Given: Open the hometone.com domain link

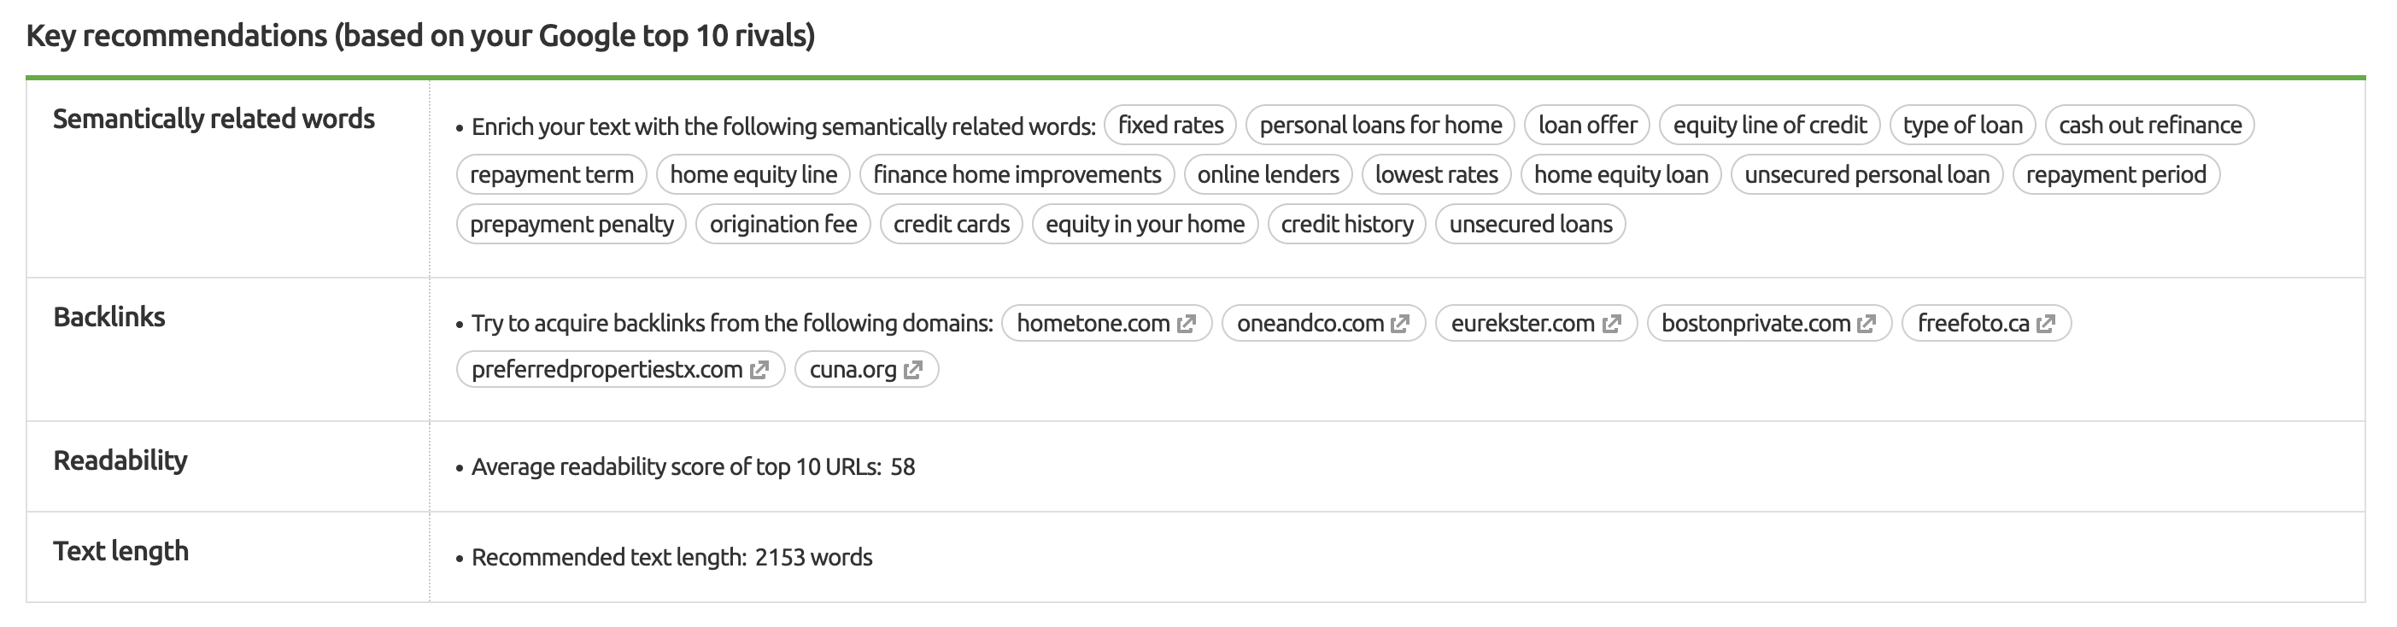Looking at the screenshot, I should (x=1093, y=324).
